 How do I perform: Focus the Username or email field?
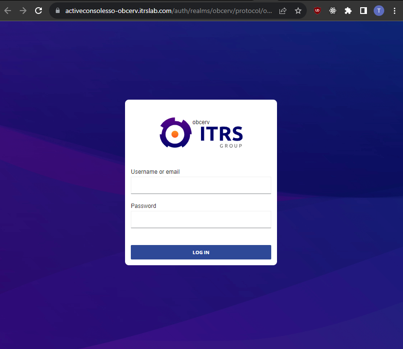click(201, 185)
